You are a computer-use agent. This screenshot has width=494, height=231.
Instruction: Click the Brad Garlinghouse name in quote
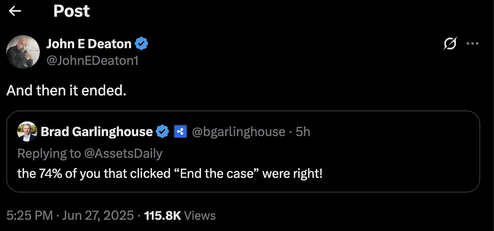[x=96, y=132]
